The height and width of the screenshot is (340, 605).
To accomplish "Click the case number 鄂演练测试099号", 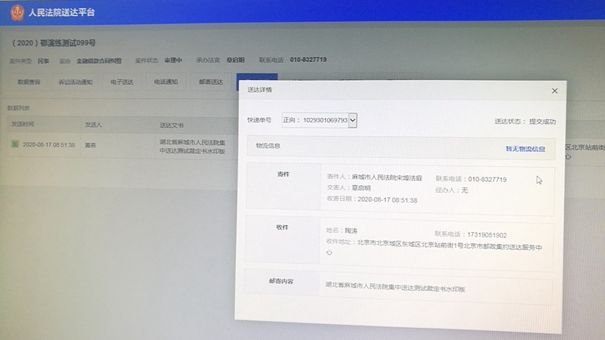I will [x=54, y=43].
